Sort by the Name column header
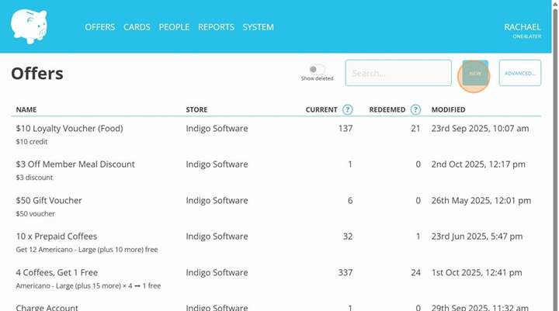This screenshot has height=311, width=559. (x=26, y=109)
